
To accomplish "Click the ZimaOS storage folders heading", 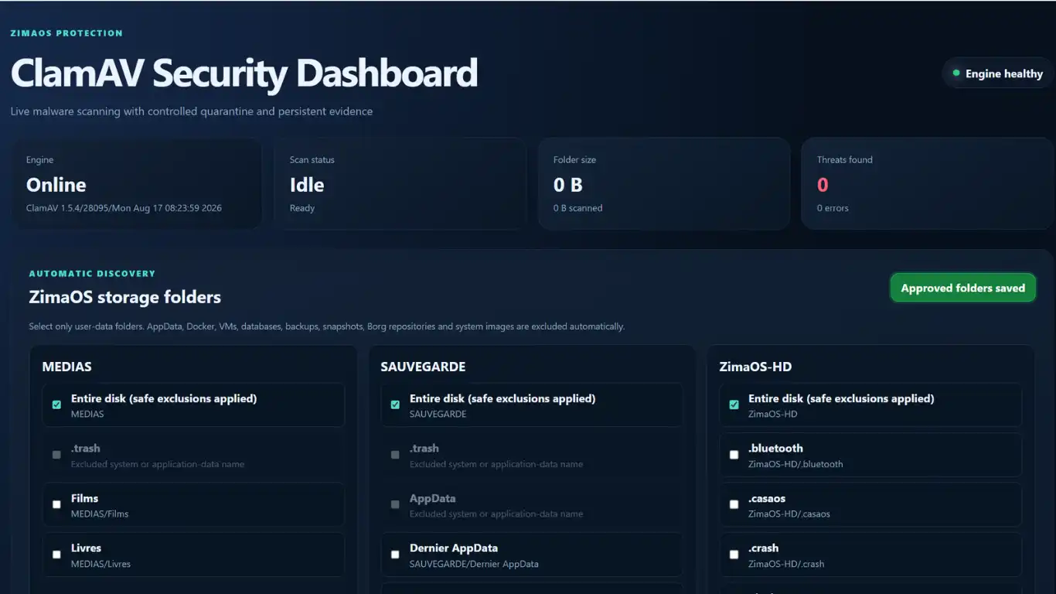I will click(125, 297).
